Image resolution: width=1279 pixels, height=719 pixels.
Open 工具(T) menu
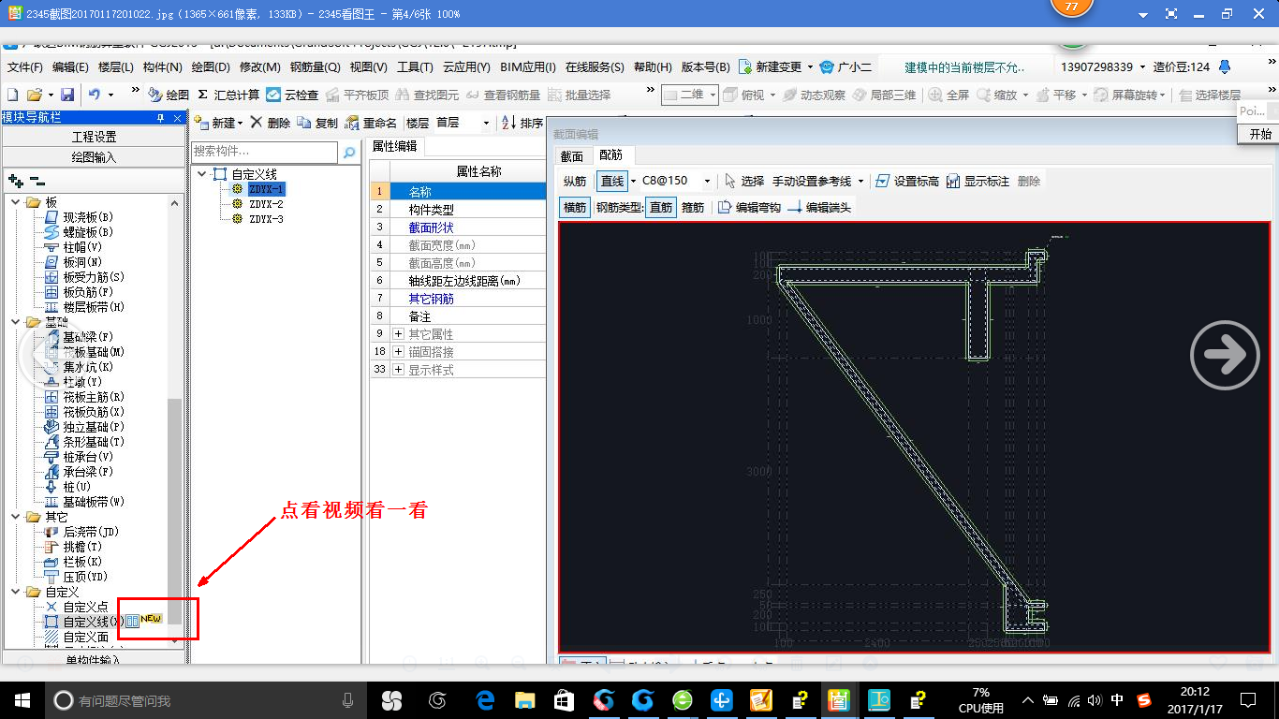click(415, 66)
